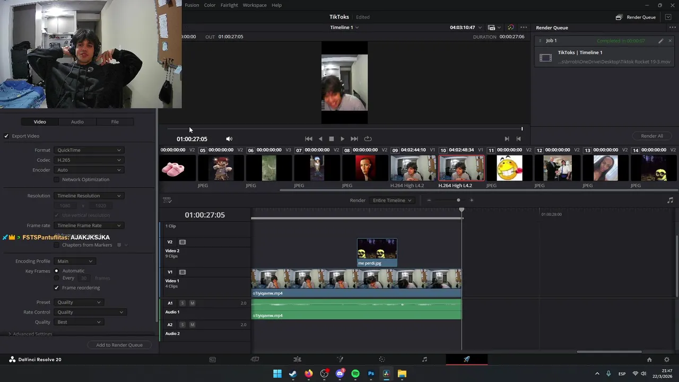
Task: Enable the Network Optimization checkbox
Action: (57, 179)
